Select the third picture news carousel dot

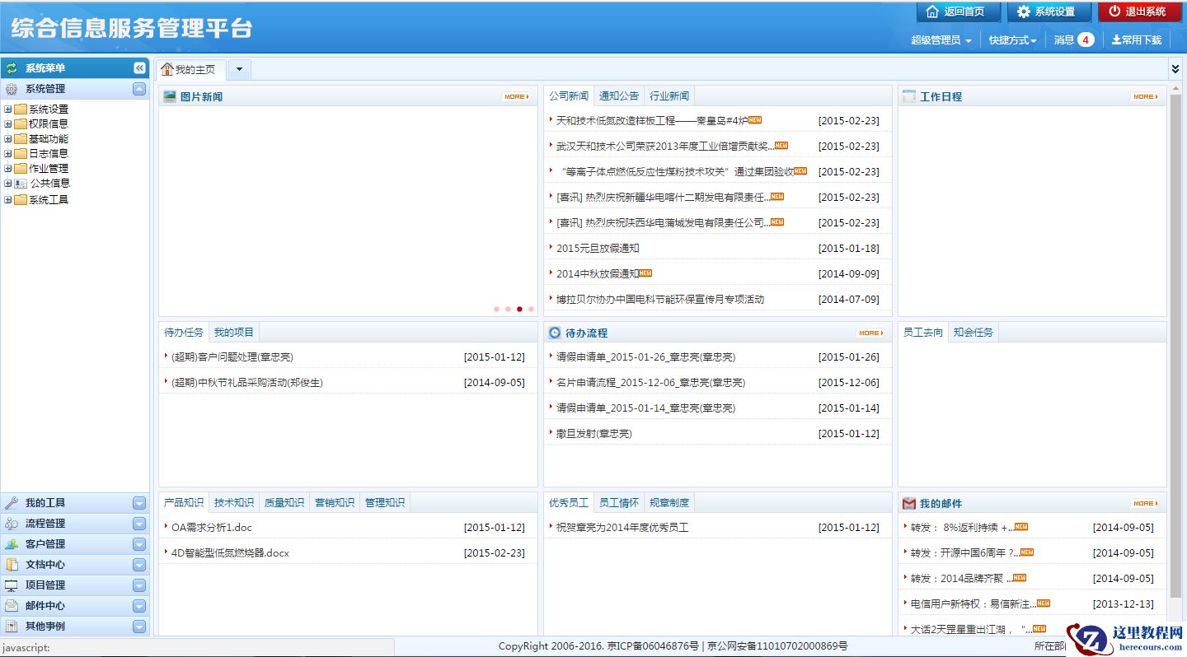(519, 310)
